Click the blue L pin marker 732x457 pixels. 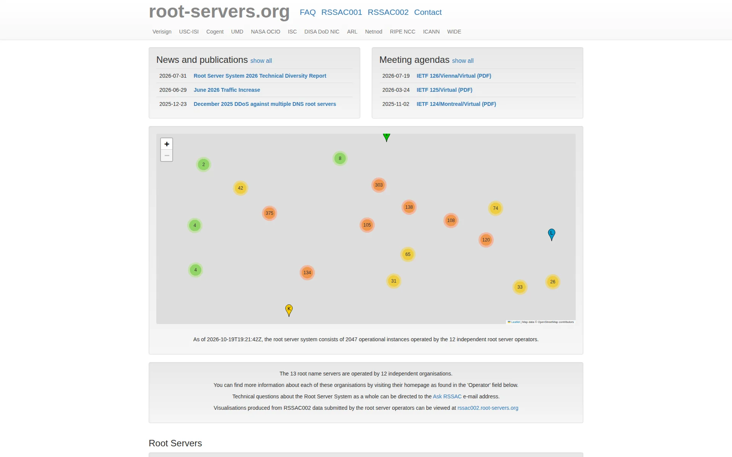pyautogui.click(x=552, y=235)
